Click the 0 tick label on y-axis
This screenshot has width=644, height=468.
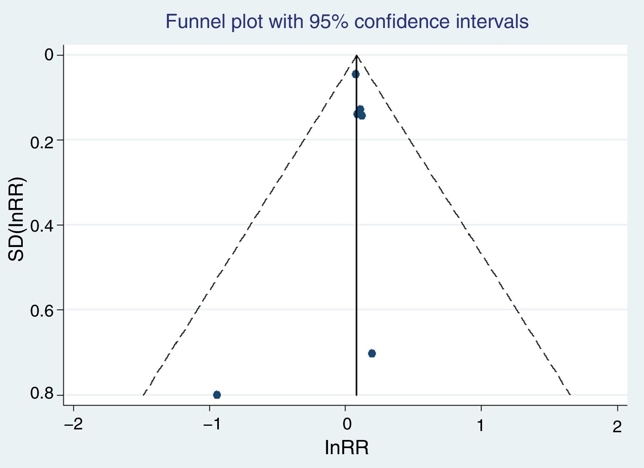tap(49, 55)
